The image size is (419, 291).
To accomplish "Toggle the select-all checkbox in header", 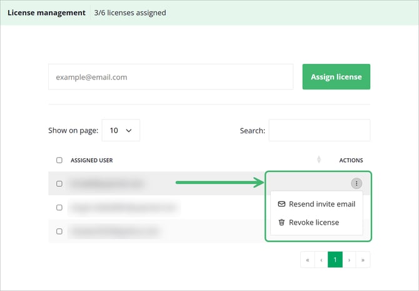I will 59,160.
